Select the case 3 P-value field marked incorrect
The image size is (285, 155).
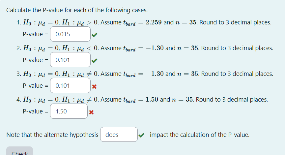pos(70,85)
